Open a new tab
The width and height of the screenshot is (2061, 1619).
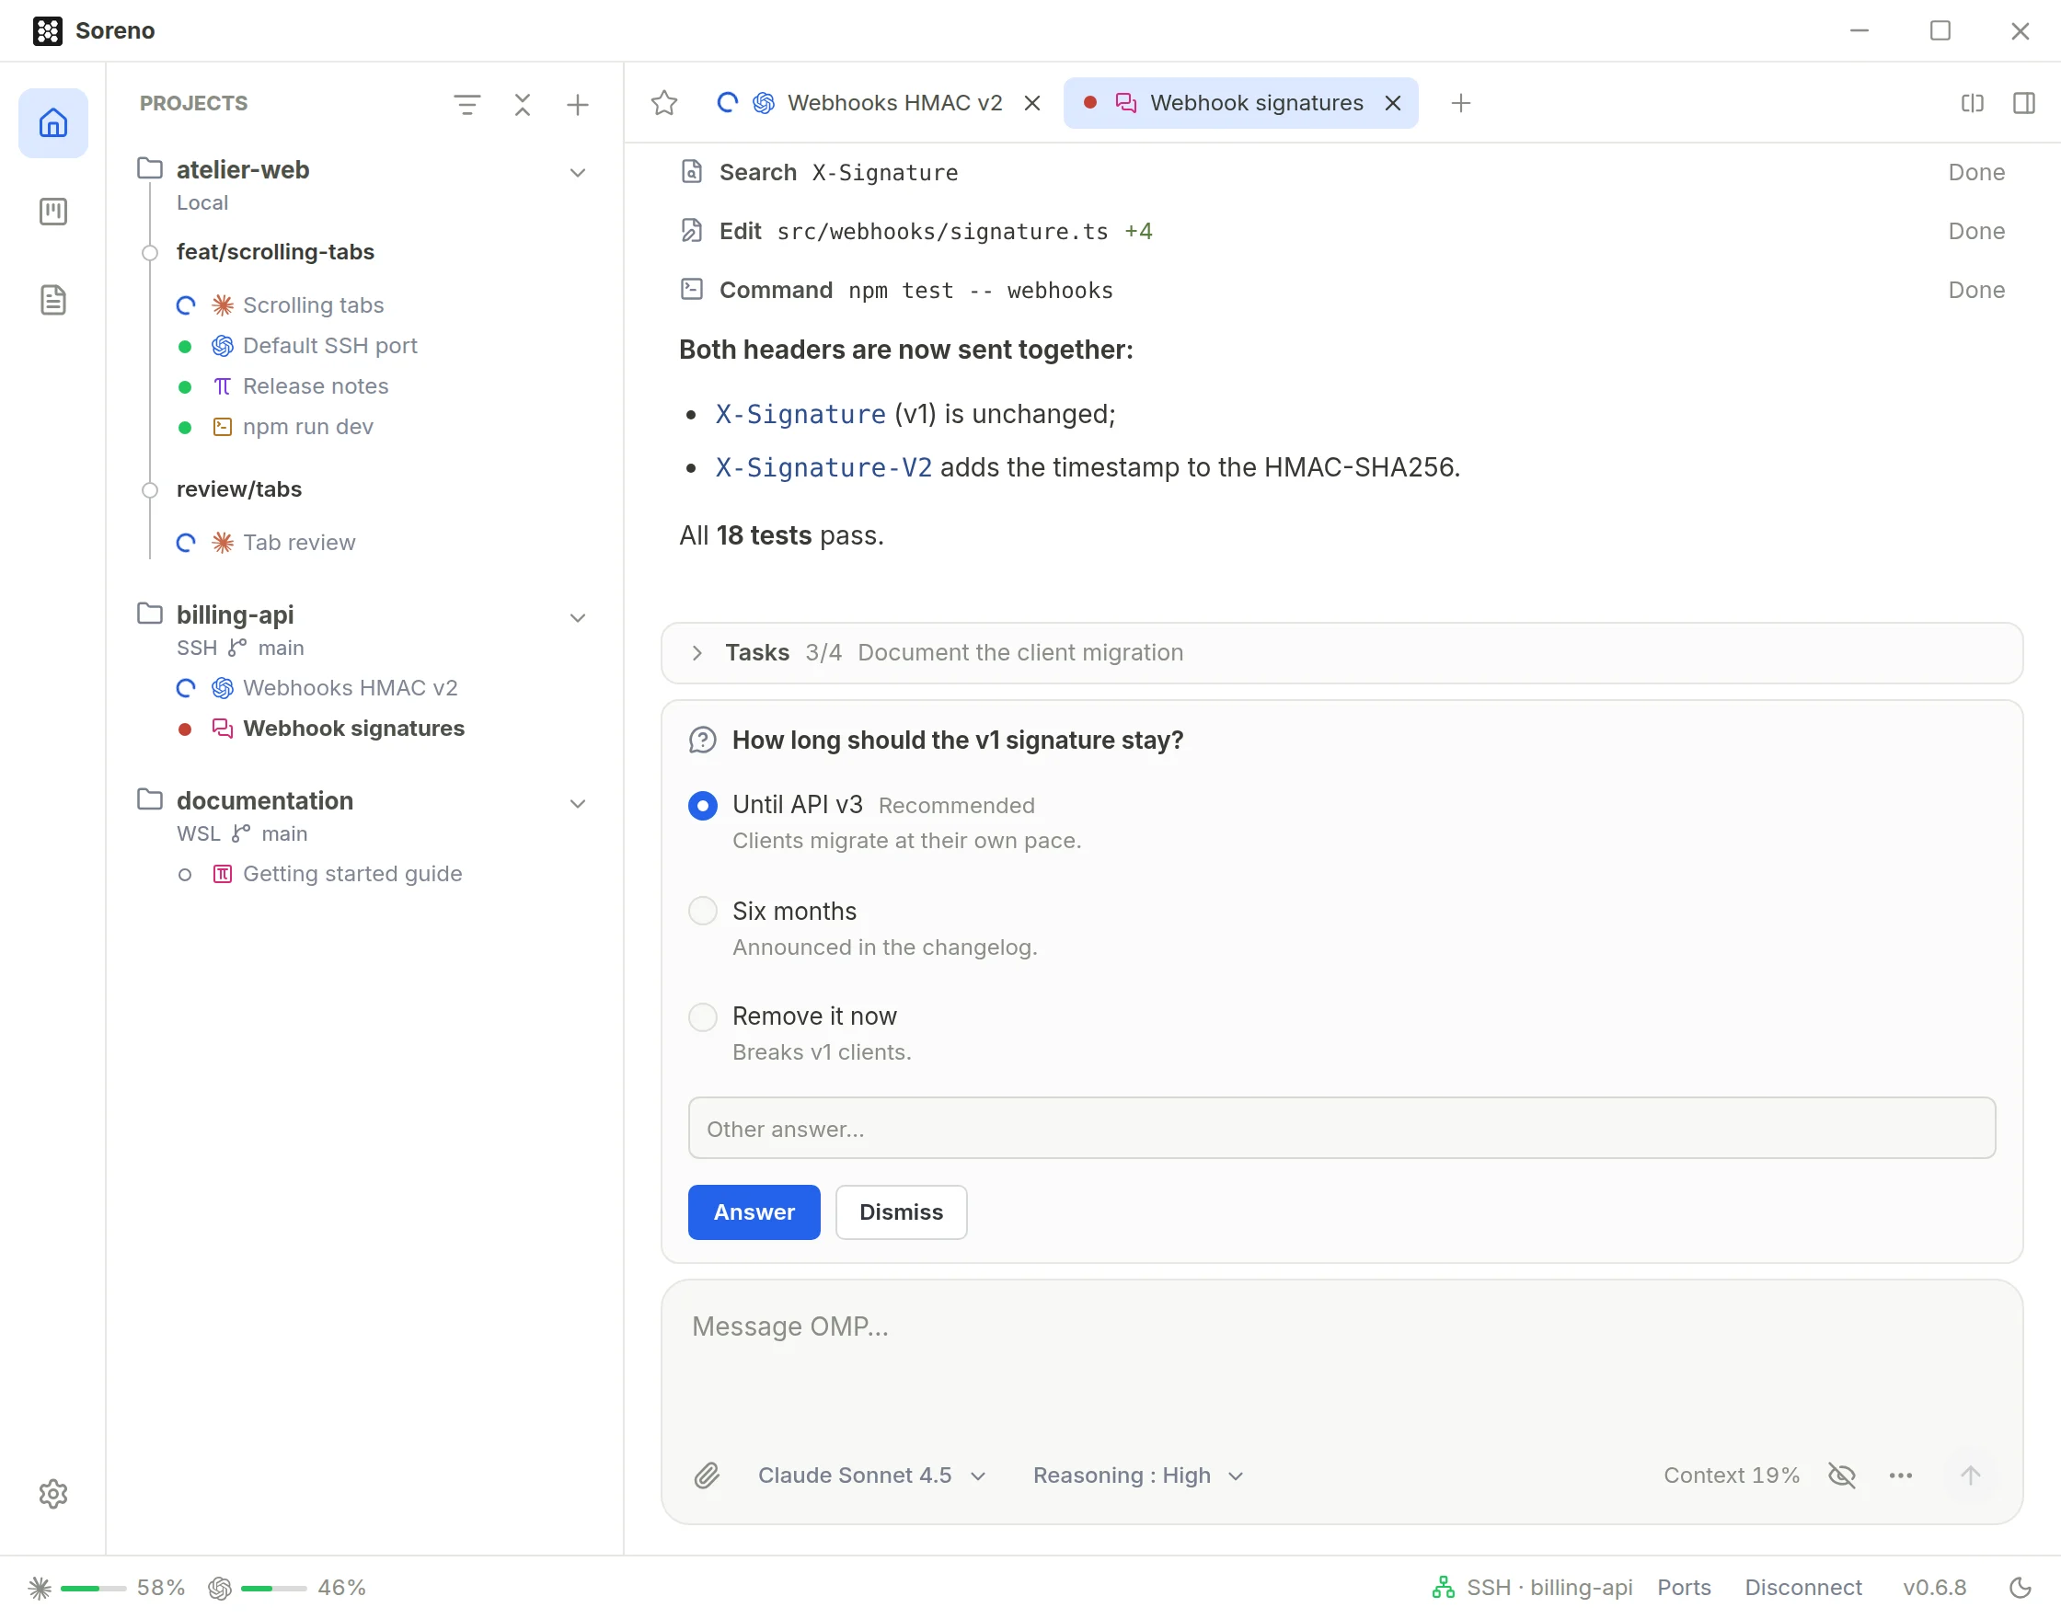pyautogui.click(x=1461, y=103)
